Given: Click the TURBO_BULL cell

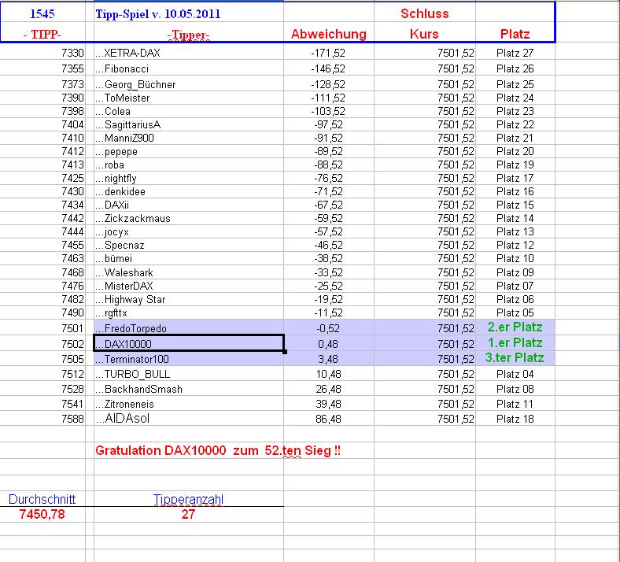Looking at the screenshot, I should 189,374.
